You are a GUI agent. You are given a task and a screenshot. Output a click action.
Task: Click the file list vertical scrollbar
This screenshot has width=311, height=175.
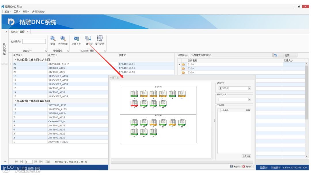coord(307,93)
